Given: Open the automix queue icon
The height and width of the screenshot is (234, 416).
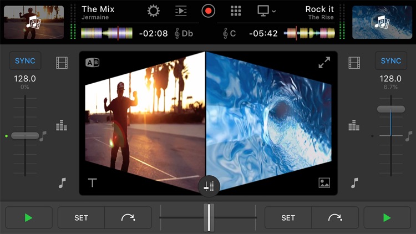Looking at the screenshot, I should click(181, 11).
